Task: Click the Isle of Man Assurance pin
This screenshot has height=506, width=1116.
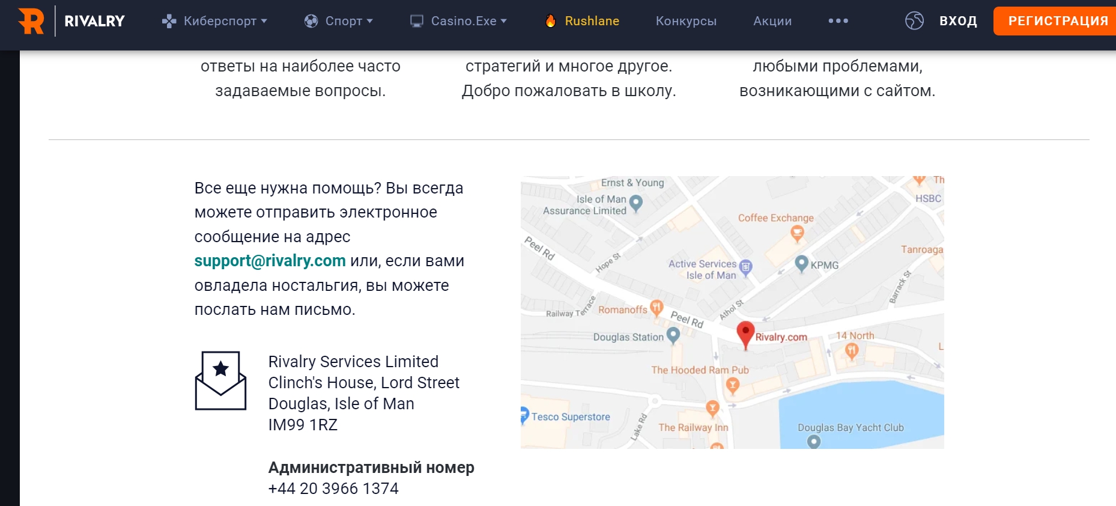Action: [635, 204]
